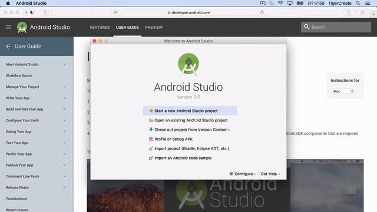
Task: Open the Get Help dropdown
Action: click(270, 174)
